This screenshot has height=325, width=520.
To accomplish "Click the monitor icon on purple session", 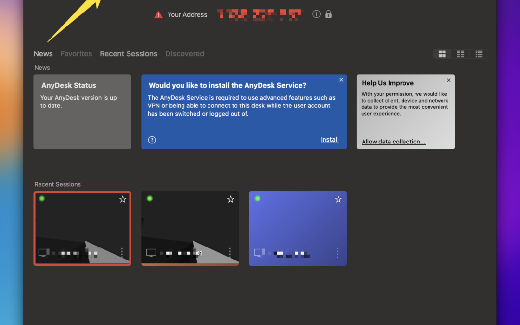I will 259,253.
